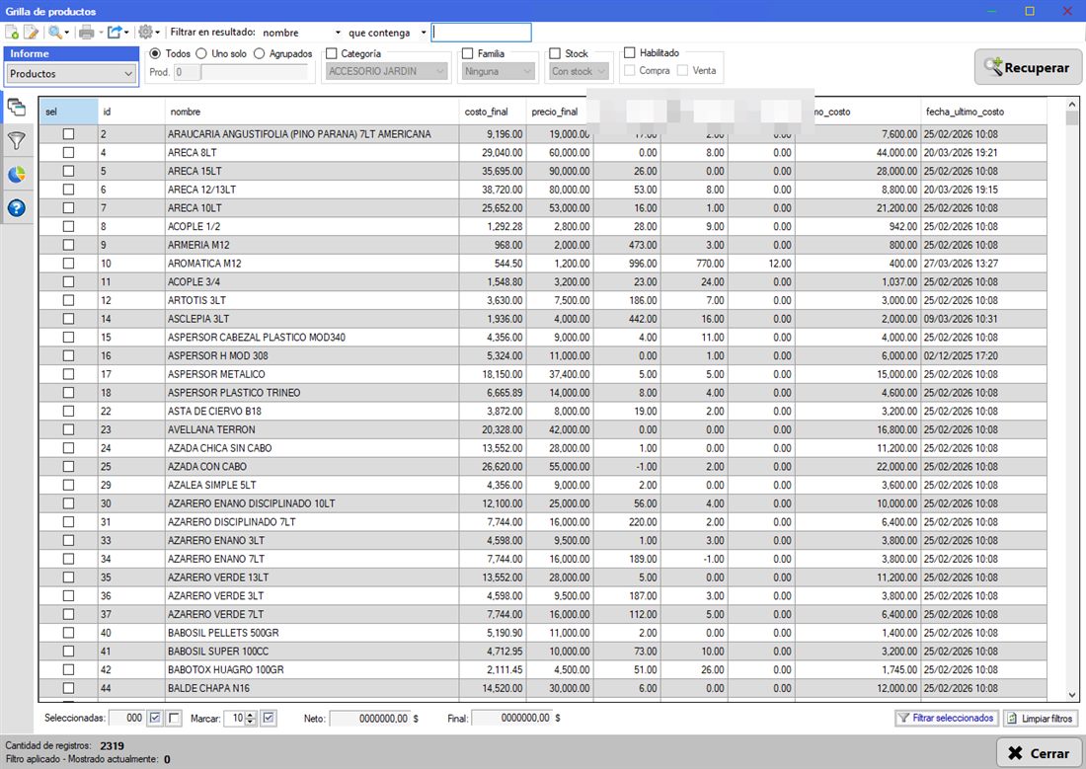Open the stacked windows sidebar icon
The height and width of the screenshot is (769, 1086).
(17, 107)
